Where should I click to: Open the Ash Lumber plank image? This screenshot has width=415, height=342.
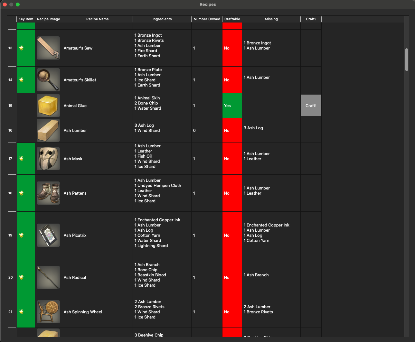[48, 130]
